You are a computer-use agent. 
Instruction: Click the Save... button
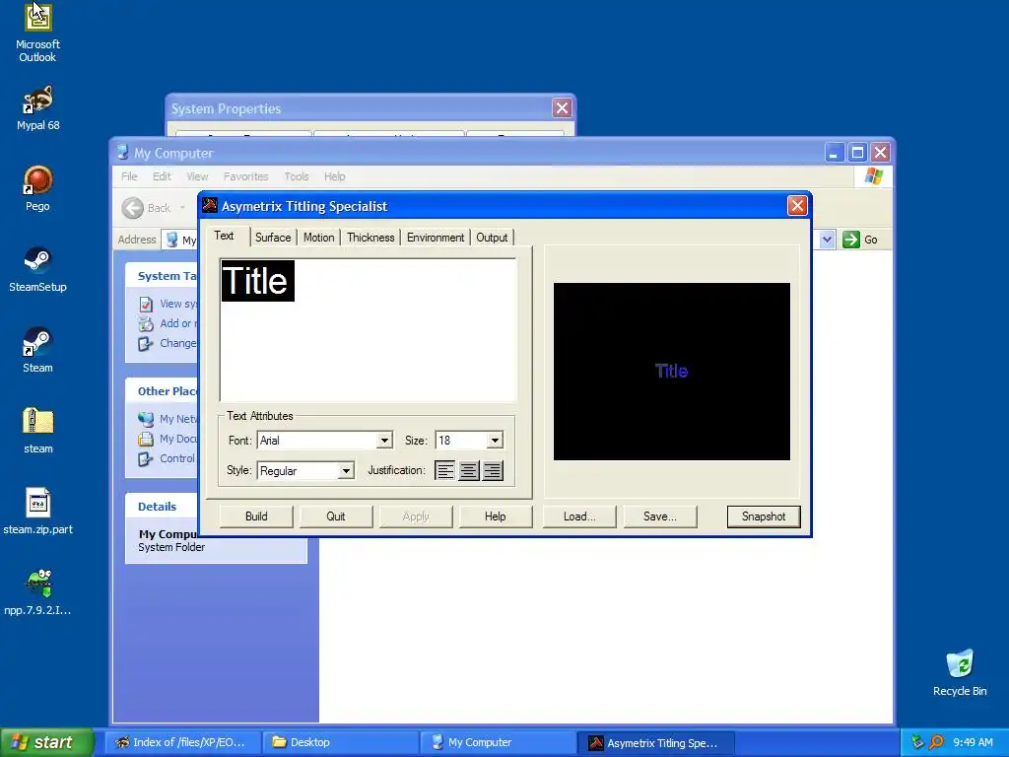(659, 516)
